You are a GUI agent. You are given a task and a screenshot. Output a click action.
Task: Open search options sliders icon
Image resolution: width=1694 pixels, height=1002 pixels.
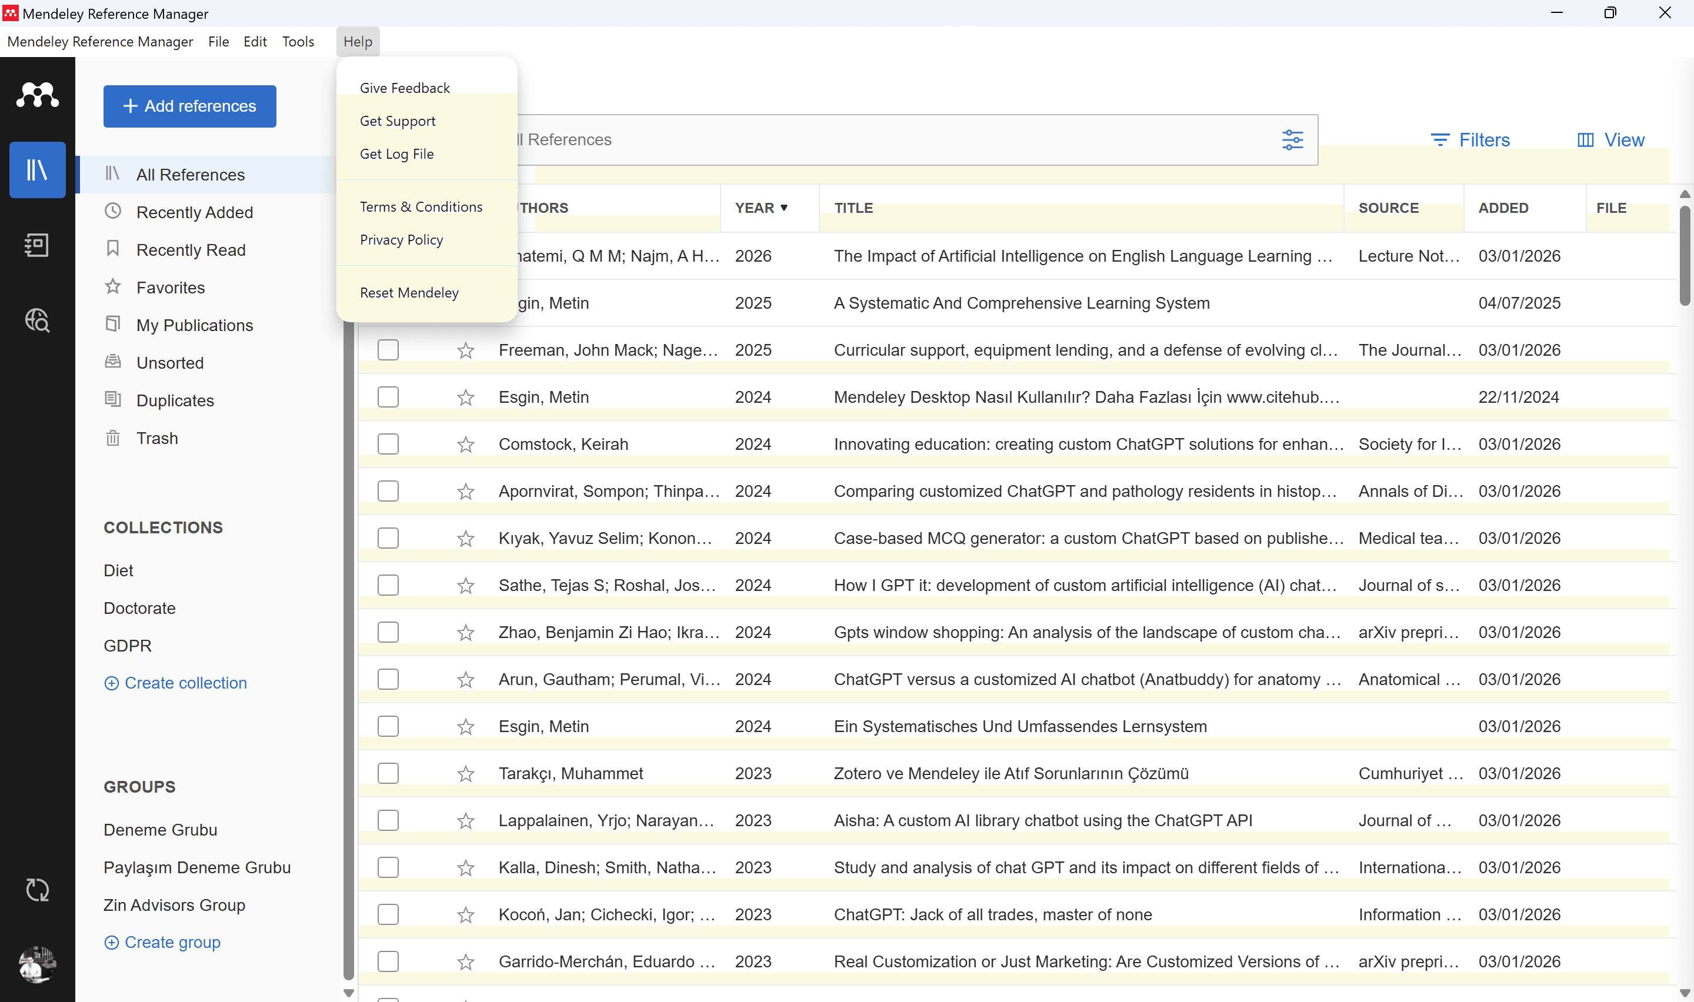1292,140
